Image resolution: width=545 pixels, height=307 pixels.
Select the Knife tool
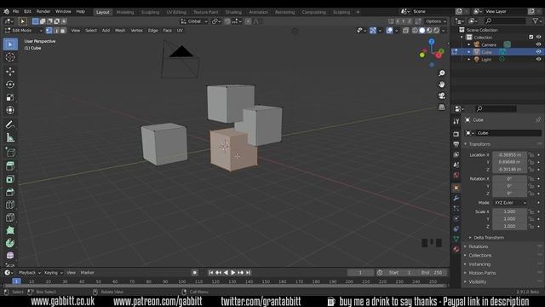pyautogui.click(x=10, y=217)
